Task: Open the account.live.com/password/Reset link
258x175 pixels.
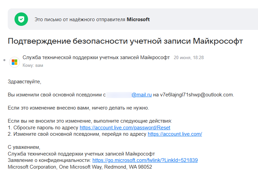Action: pos(125,128)
